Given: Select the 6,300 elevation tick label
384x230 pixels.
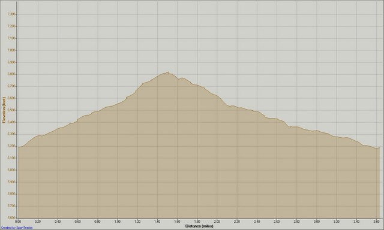Looking at the screenshot, I should (11, 134).
